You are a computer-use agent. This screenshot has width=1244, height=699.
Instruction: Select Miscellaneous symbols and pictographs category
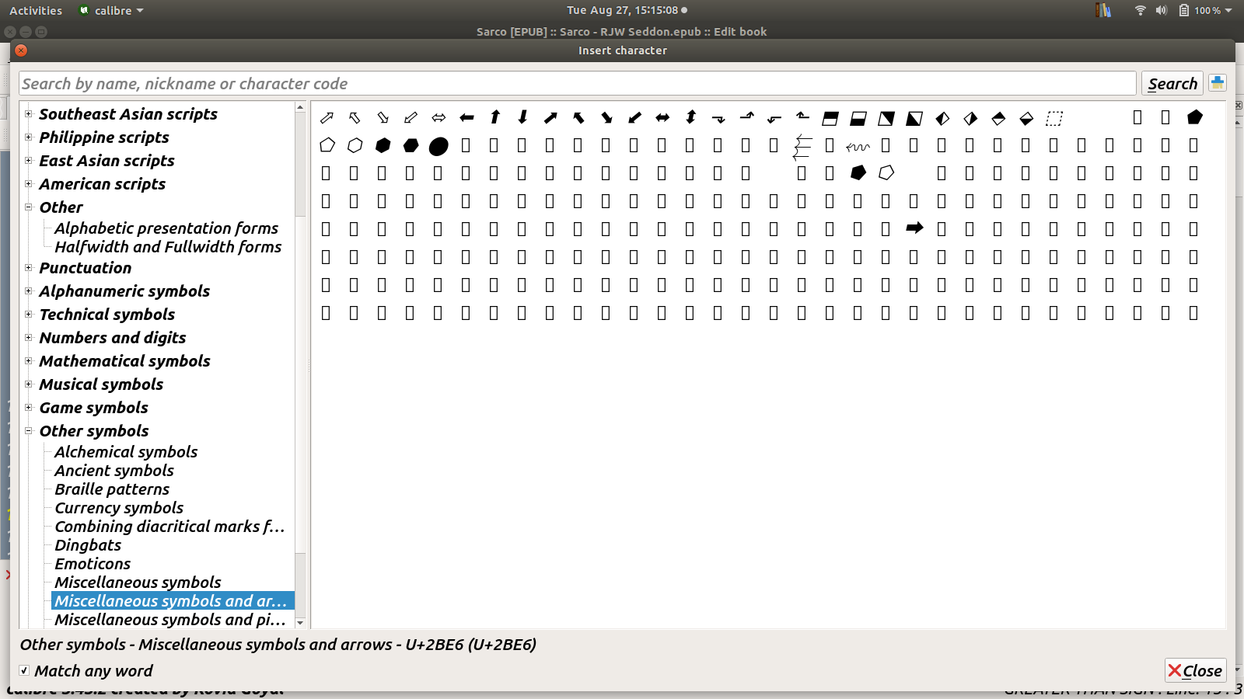tap(170, 620)
